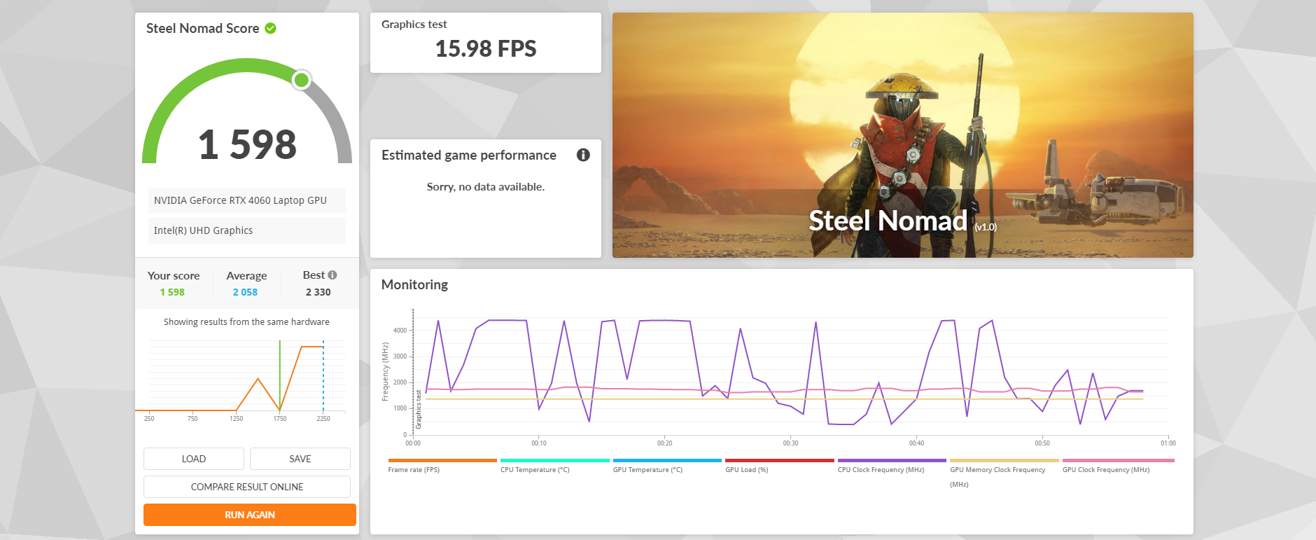Click the purple CPU Clock Frequency color bar
Image resolution: width=1316 pixels, height=540 pixels.
(892, 460)
